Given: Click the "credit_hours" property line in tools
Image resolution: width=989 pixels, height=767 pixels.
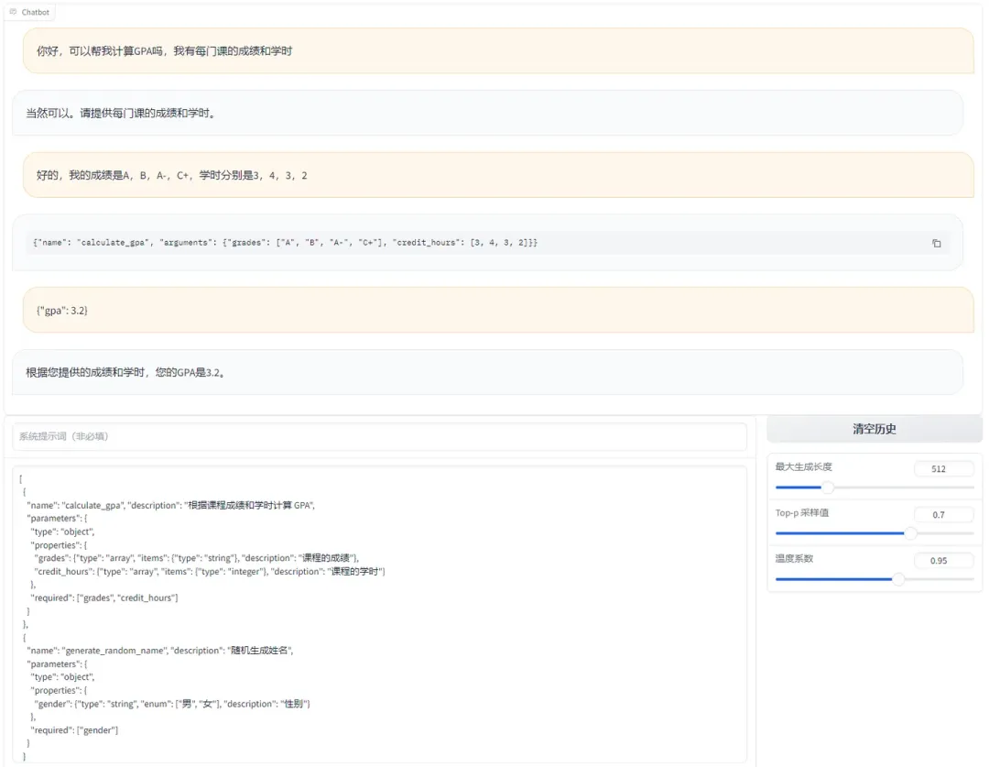Looking at the screenshot, I should 210,571.
